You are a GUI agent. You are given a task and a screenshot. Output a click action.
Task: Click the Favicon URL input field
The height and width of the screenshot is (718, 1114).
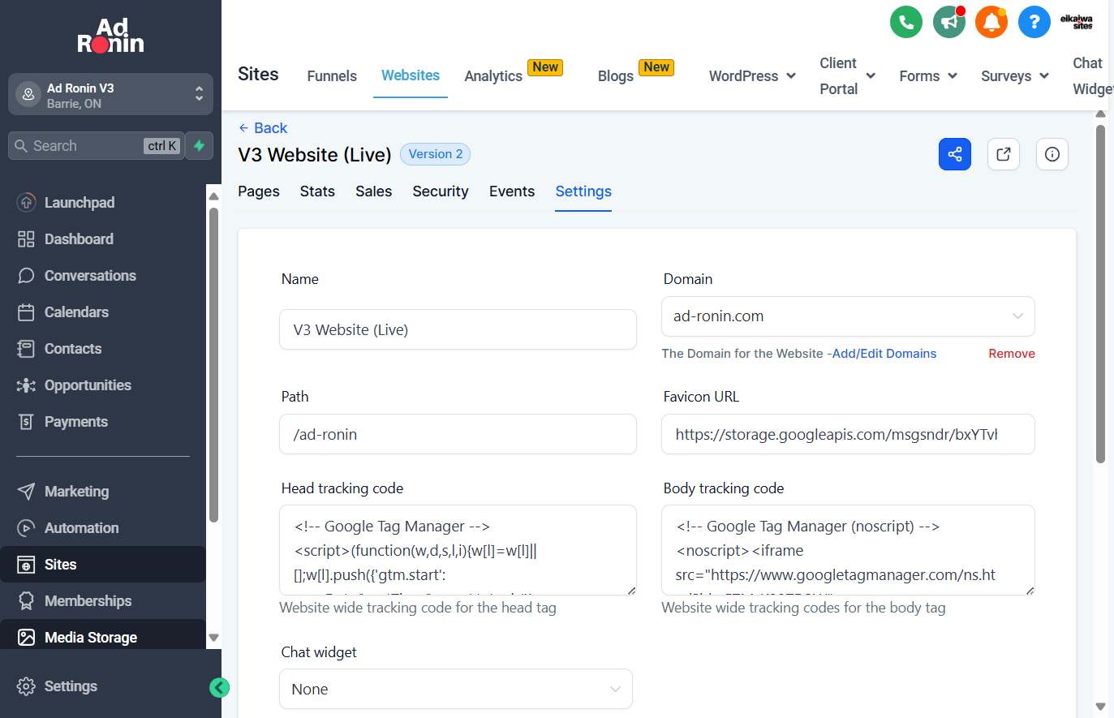pos(848,434)
